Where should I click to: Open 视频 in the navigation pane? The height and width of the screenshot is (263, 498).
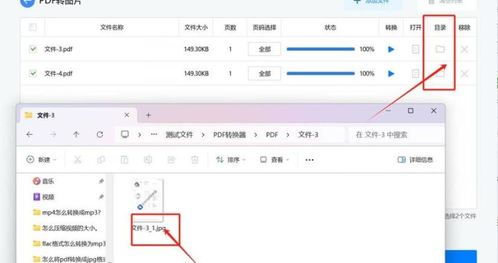tap(44, 197)
